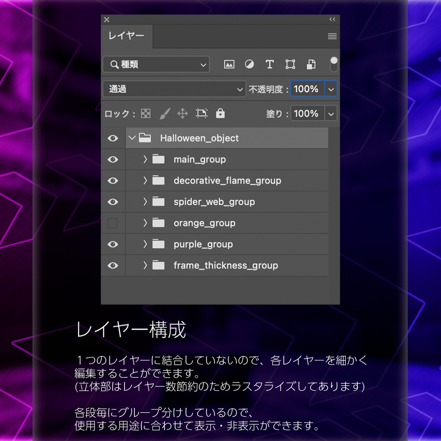Image resolution: width=441 pixels, height=441 pixels.
Task: Expand the main_group folder
Action: 145,159
